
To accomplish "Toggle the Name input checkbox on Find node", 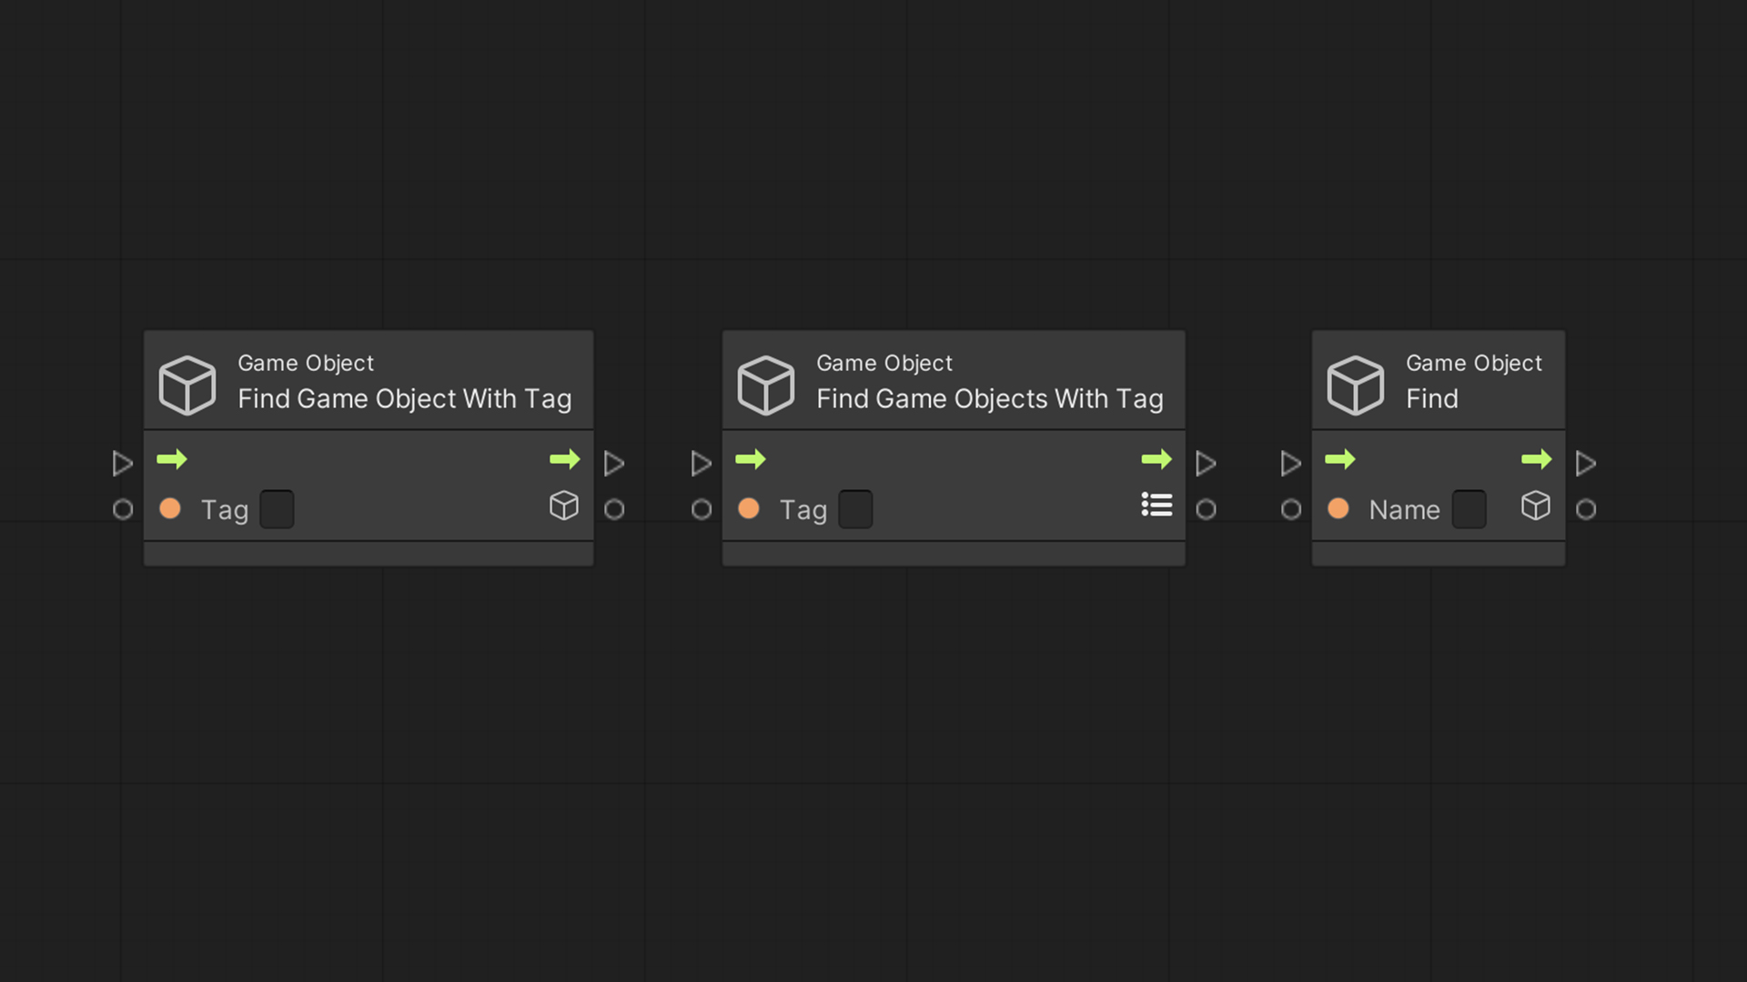I will pos(1469,509).
